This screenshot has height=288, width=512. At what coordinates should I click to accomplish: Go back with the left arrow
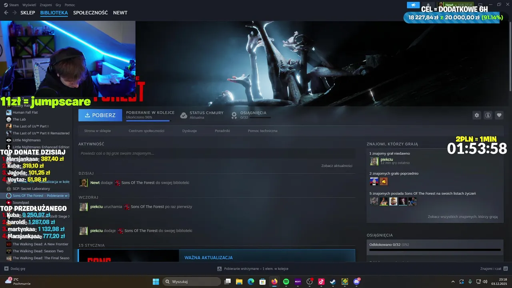click(x=6, y=13)
